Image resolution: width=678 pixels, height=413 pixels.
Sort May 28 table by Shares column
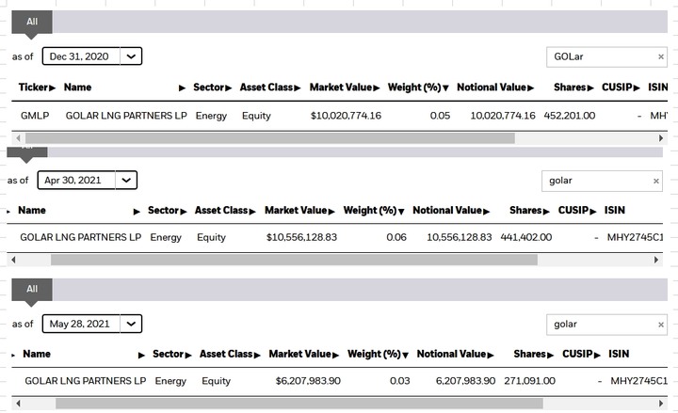(533, 355)
